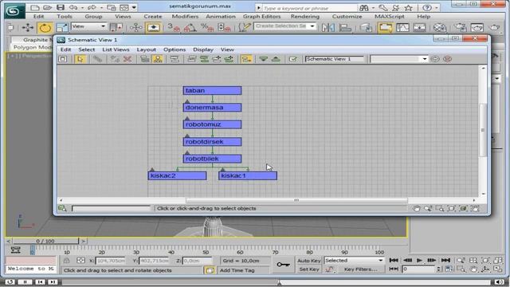The image size is (510, 287).
Task: Toggle Display Floater in Schematic View toolbar
Action: pos(63,59)
